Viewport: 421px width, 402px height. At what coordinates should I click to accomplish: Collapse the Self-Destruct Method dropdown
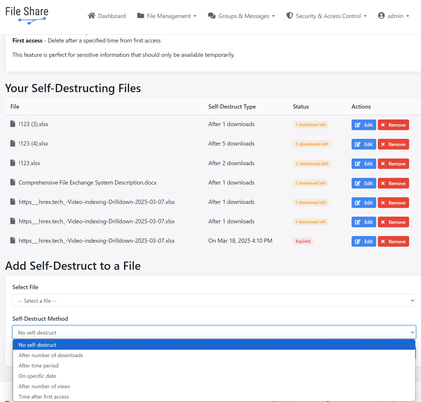[x=214, y=332]
